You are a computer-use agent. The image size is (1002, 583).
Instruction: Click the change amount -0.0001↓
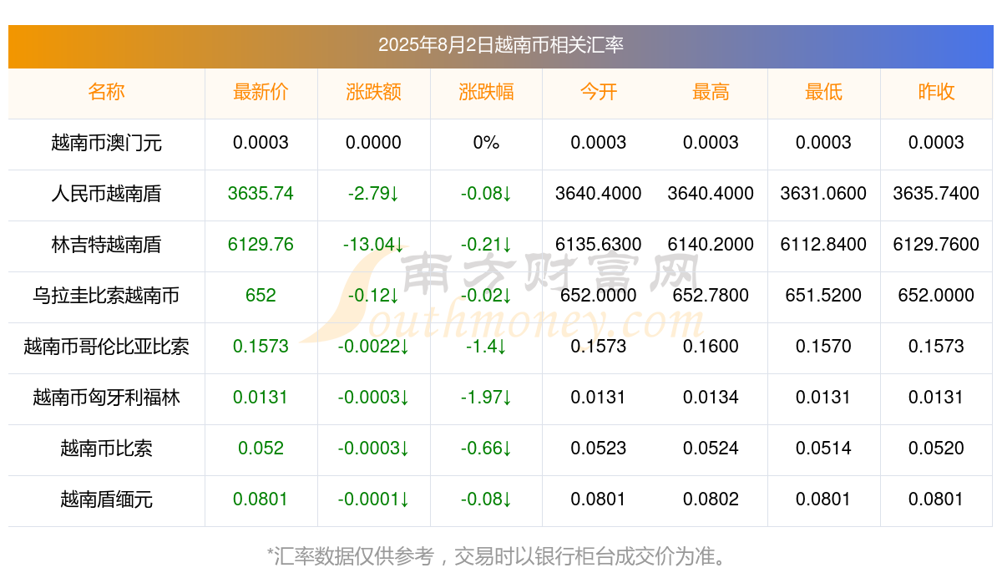click(x=373, y=499)
